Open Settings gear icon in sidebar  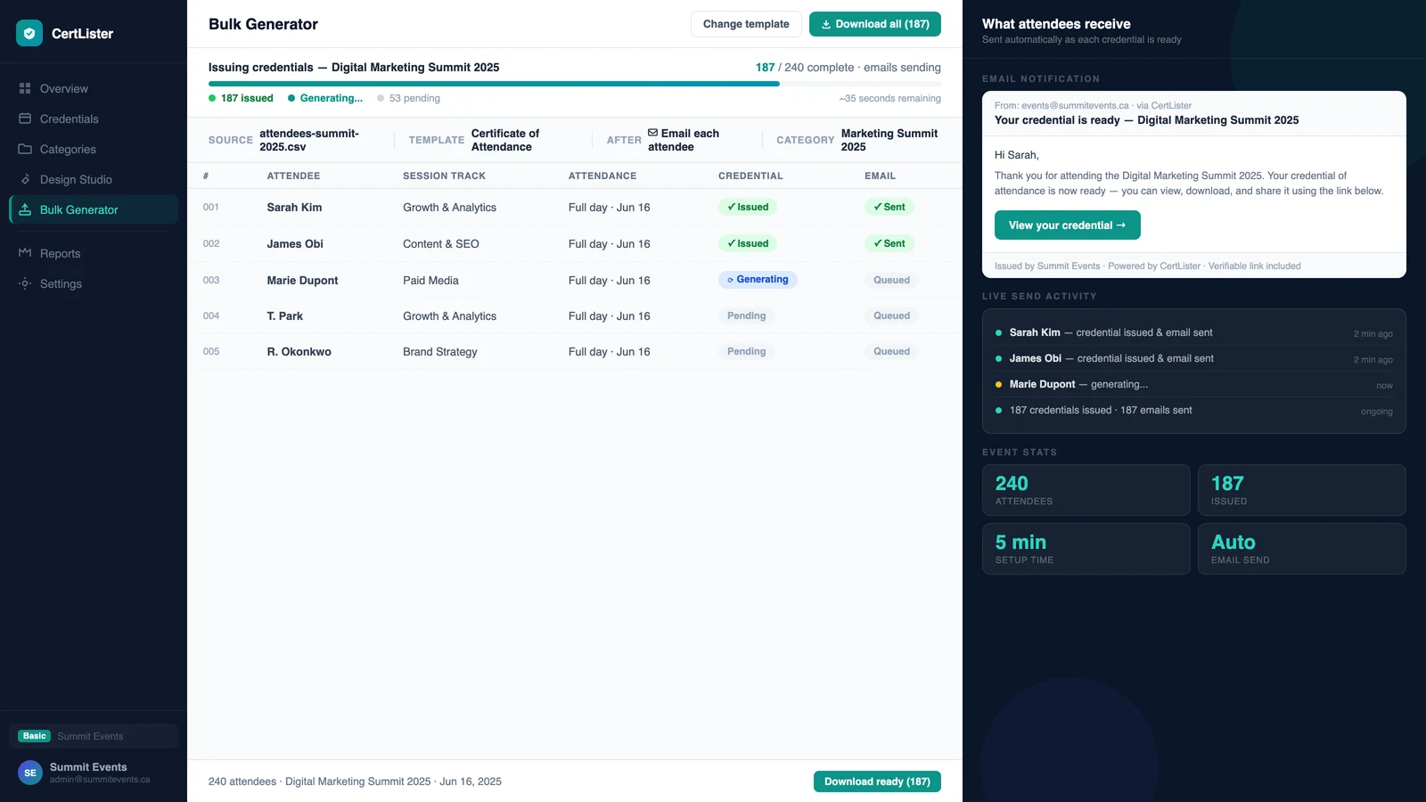[25, 283]
